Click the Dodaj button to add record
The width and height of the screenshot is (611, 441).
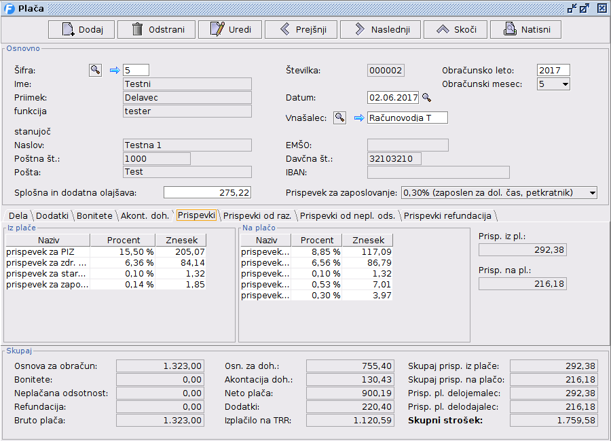point(81,29)
